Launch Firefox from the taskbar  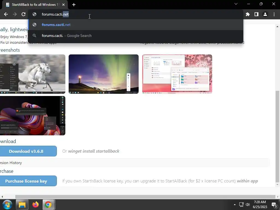pos(35,205)
